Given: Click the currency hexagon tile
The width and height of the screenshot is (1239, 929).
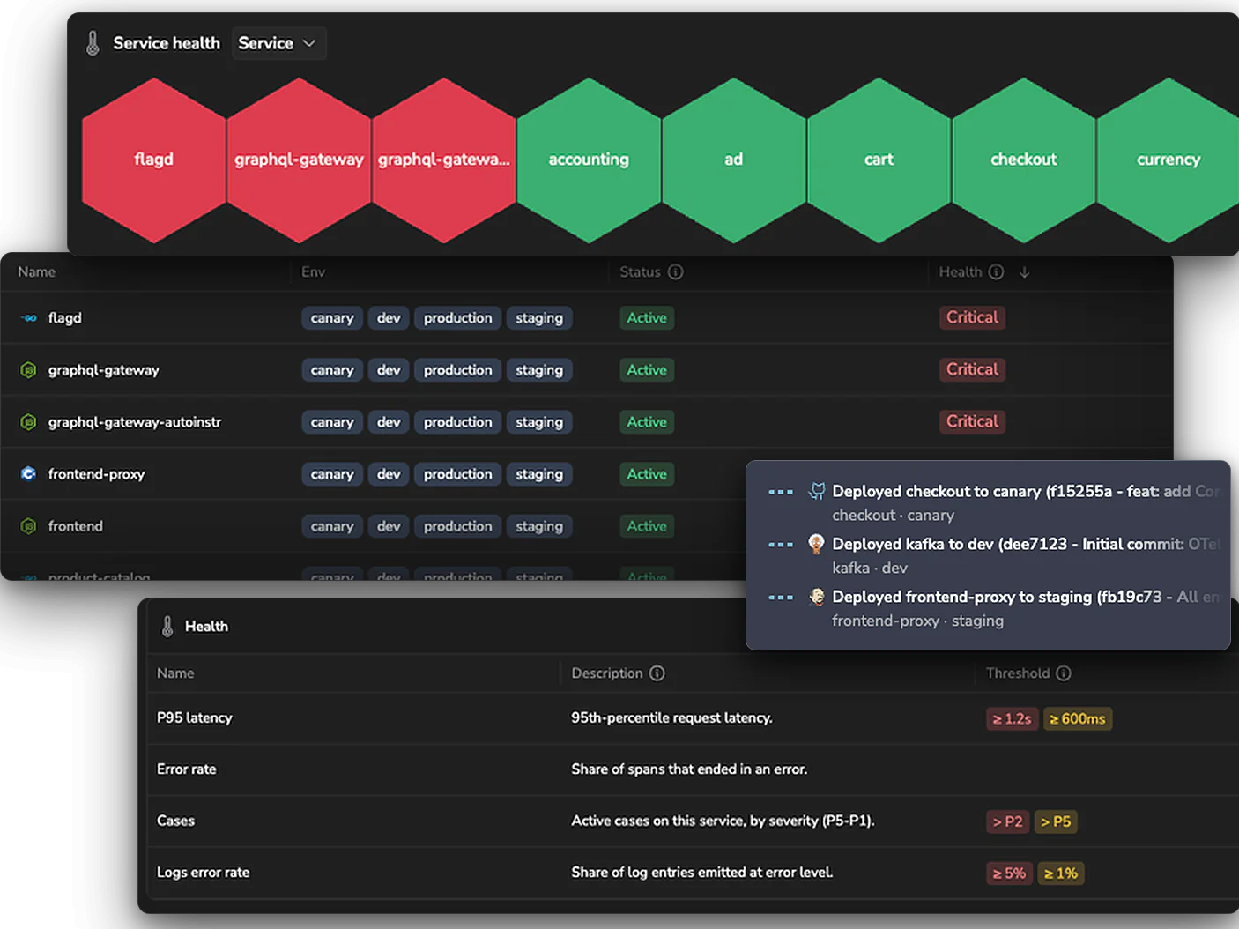Looking at the screenshot, I should 1168,160.
